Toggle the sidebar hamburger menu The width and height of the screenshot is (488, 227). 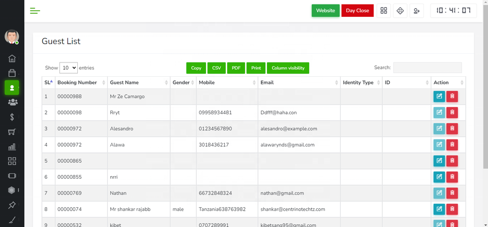(35, 11)
